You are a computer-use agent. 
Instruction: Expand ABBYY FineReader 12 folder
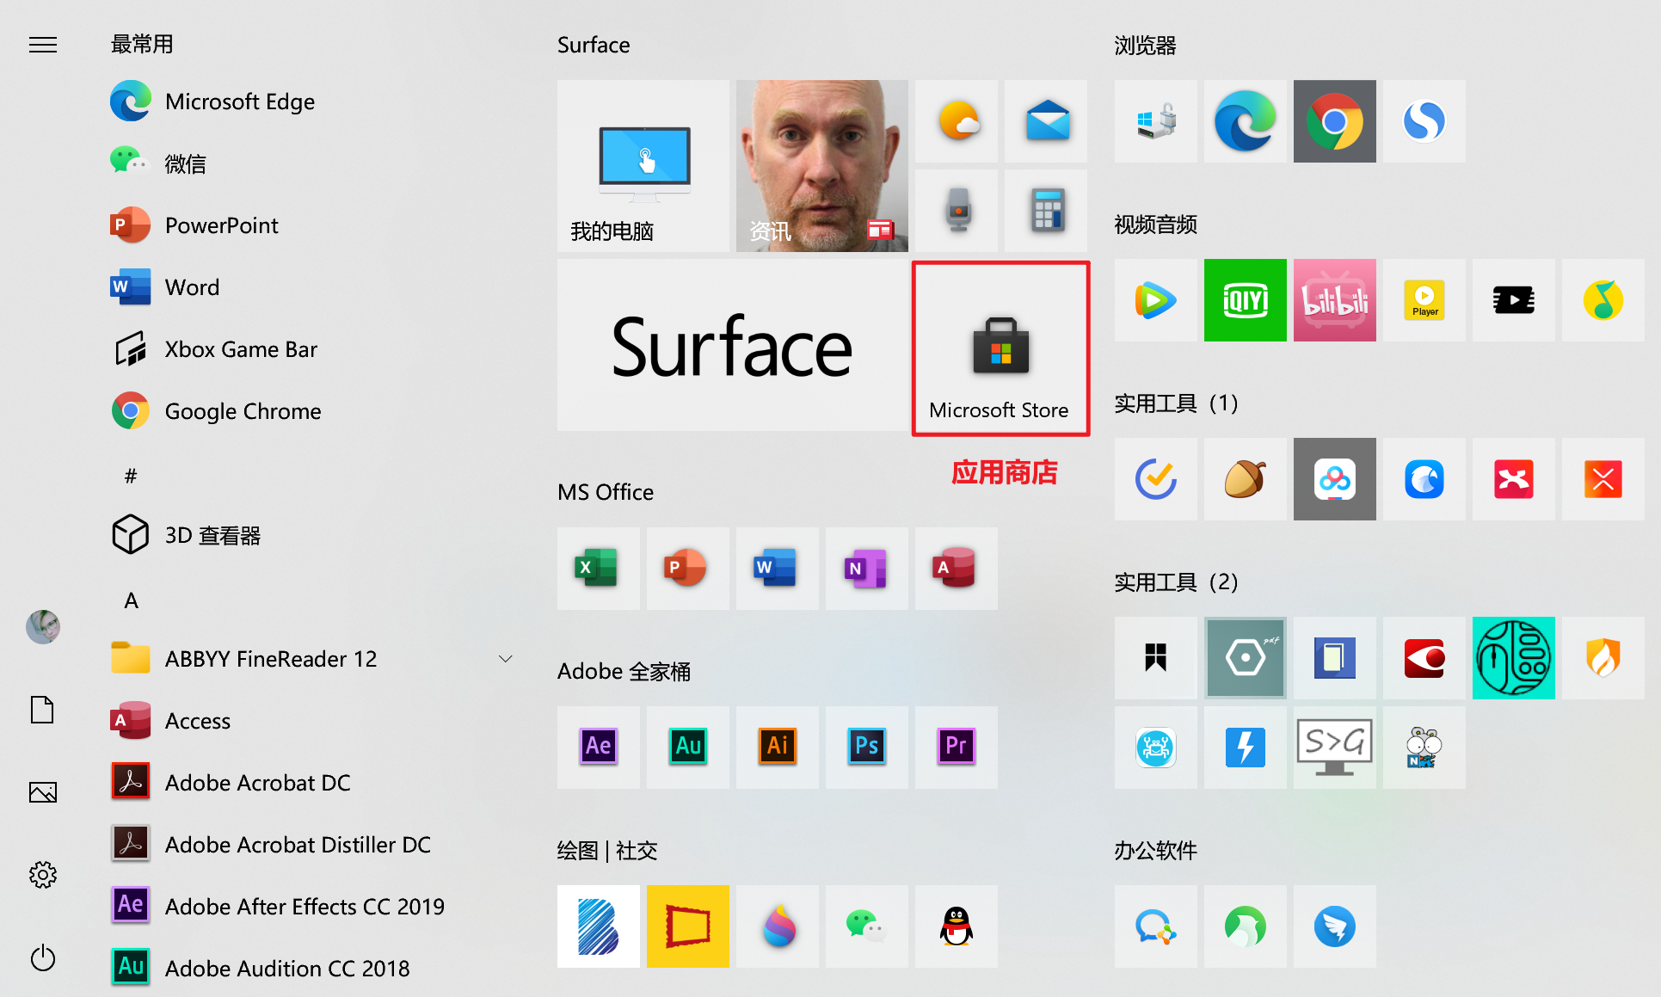point(505,659)
